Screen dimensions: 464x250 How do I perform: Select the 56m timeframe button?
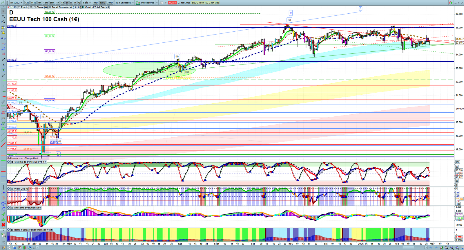pyautogui.click(x=52, y=3)
